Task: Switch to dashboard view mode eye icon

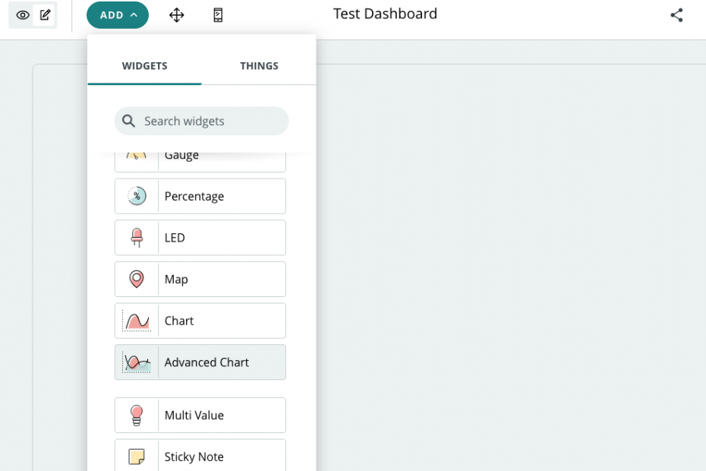Action: [23, 15]
